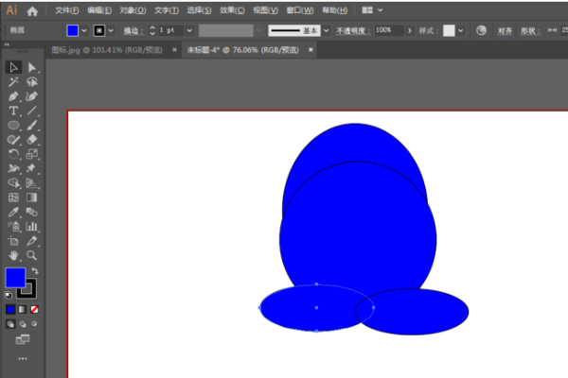Select the Hand tool
The width and height of the screenshot is (568, 378).
[13, 255]
